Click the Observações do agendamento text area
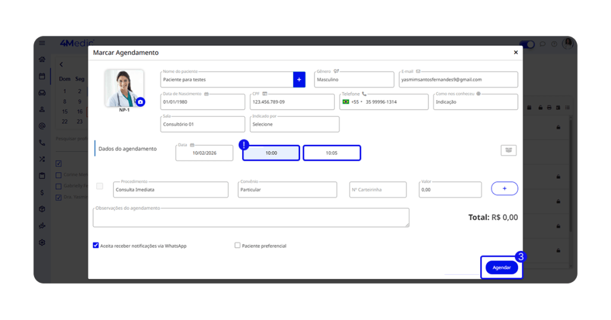This screenshot has width=611, height=320. 251,218
